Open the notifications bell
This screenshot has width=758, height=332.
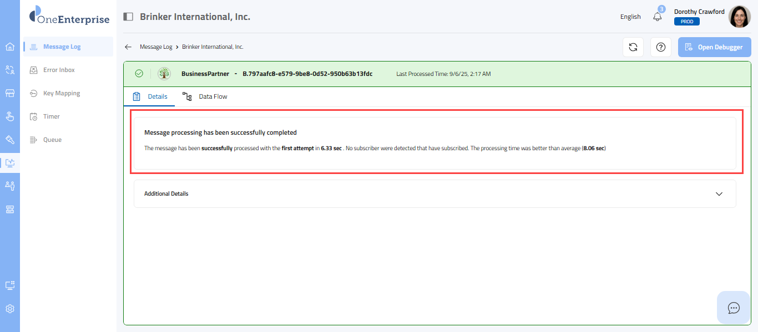pyautogui.click(x=658, y=17)
